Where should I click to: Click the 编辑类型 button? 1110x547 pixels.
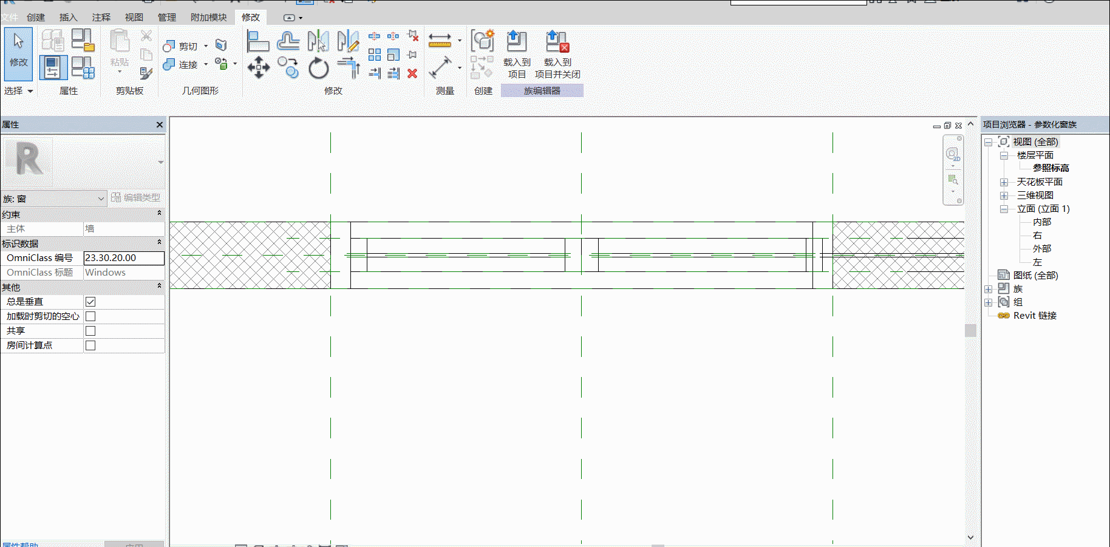[136, 198]
